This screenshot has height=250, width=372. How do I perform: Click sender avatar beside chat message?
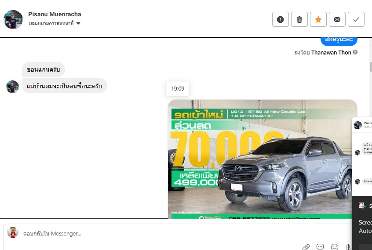point(12,87)
